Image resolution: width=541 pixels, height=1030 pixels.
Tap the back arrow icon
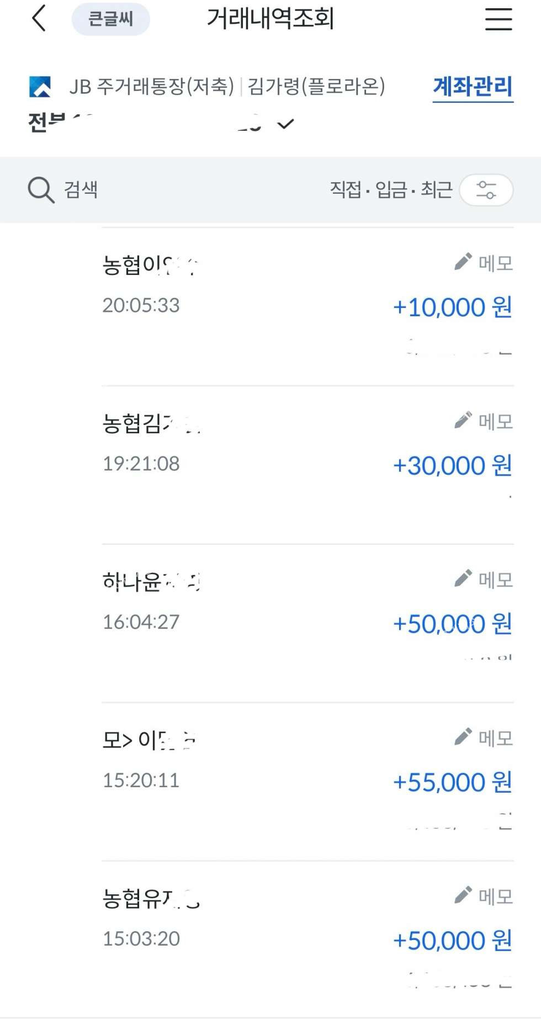(39, 18)
